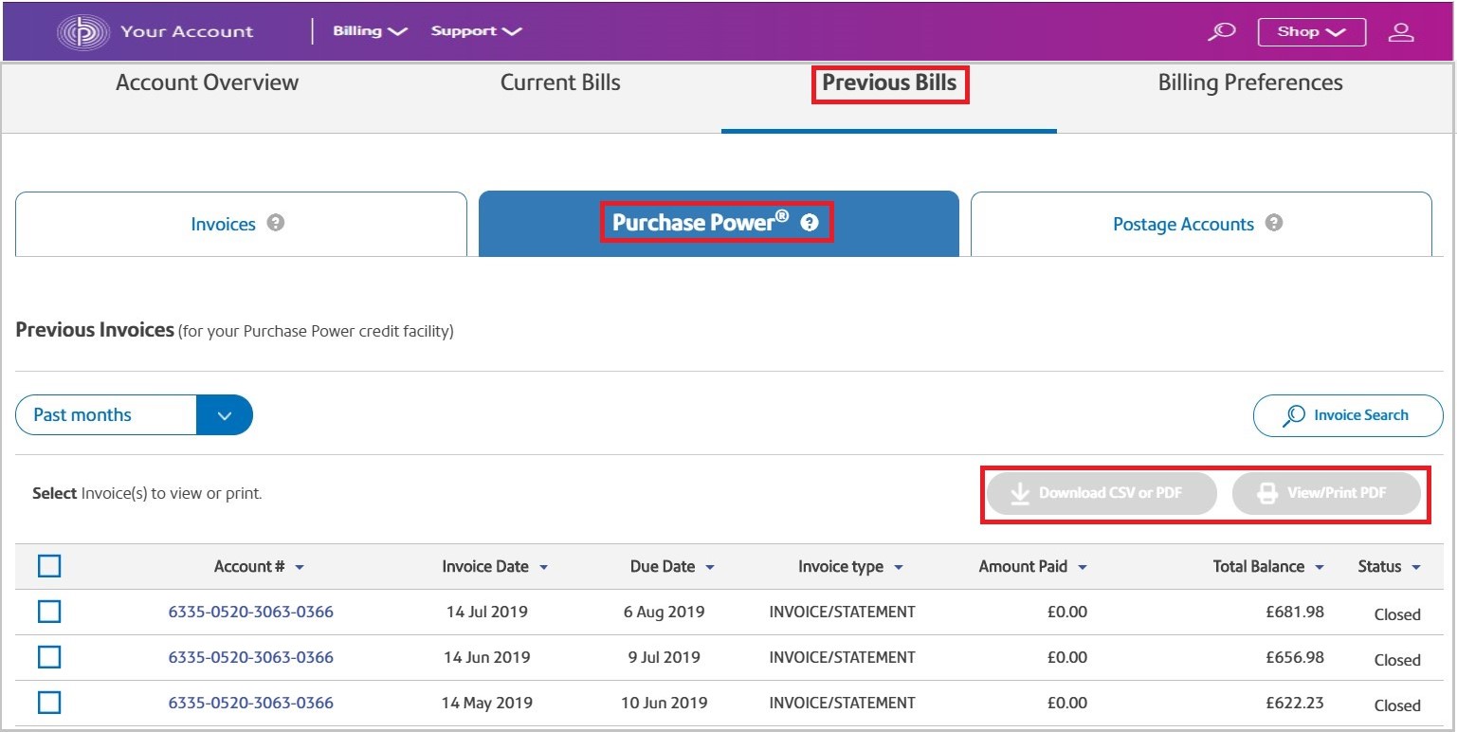This screenshot has height=732, width=1457.
Task: Click help icon next to Invoices tab
Action: coord(276,223)
